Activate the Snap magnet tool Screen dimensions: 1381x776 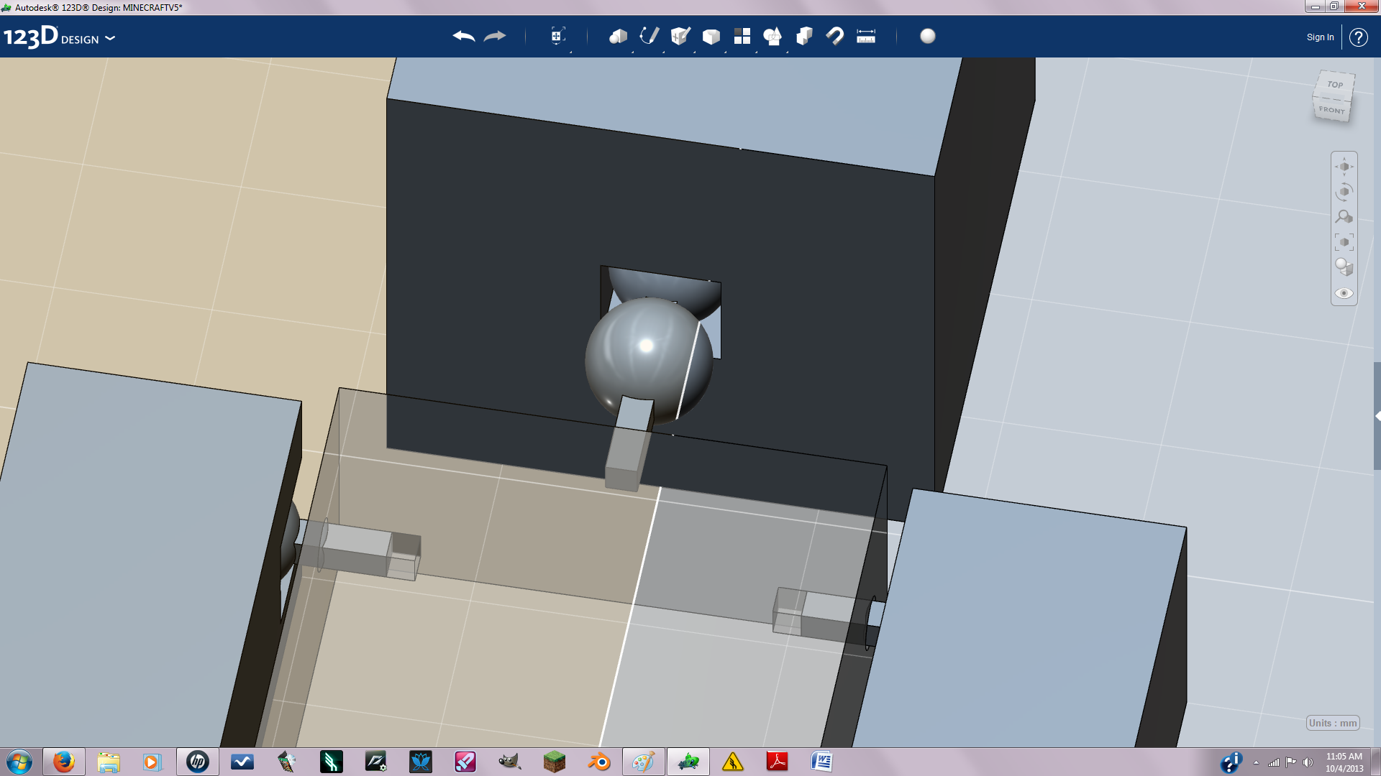[x=835, y=36]
